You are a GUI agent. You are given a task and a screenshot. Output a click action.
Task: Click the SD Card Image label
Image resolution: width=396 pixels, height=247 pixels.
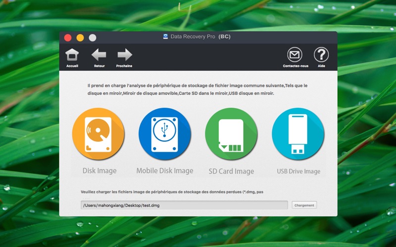click(x=231, y=171)
